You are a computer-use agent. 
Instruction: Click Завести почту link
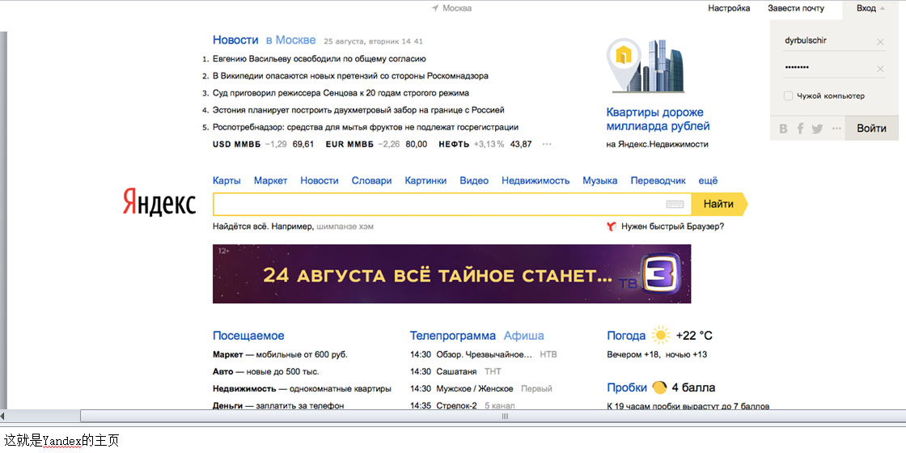(796, 8)
